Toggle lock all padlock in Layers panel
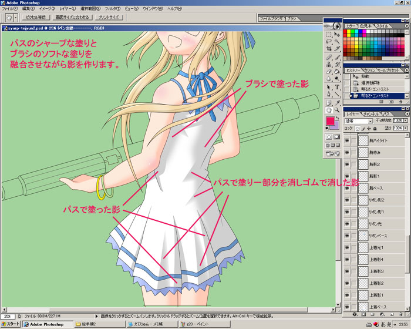Viewport: 411px width, 329px height. [375, 129]
